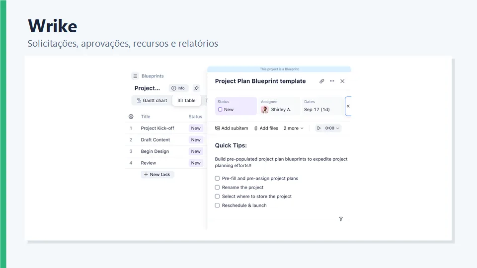Pin the project with the pin icon
This screenshot has height=268, width=477.
(196, 88)
